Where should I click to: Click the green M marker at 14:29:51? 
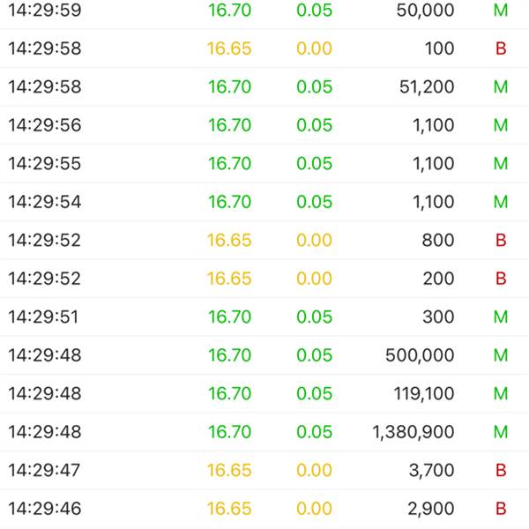(501, 317)
